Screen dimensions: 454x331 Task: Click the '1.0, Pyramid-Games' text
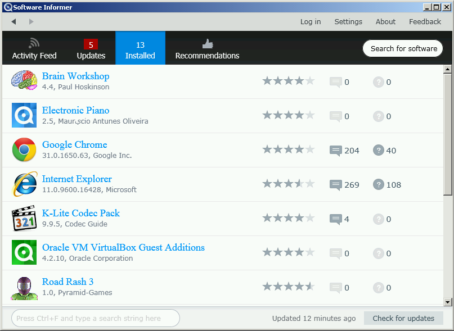pyautogui.click(x=77, y=293)
